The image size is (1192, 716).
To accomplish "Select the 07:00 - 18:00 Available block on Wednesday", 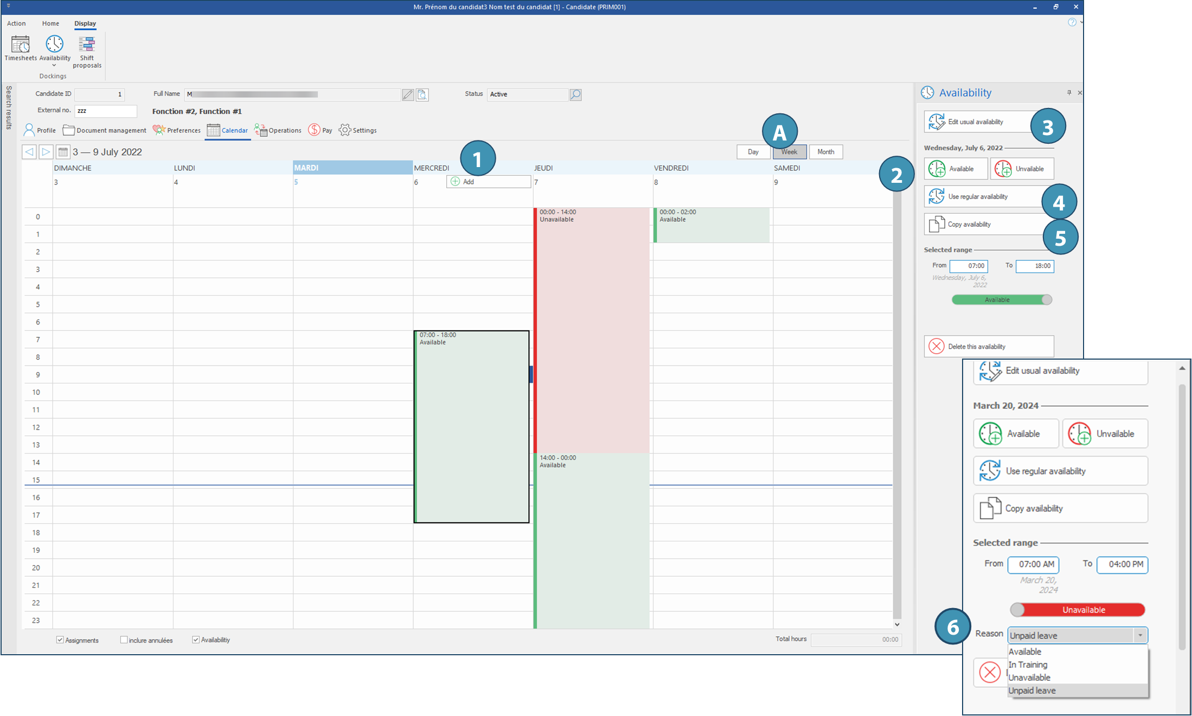I will (471, 427).
